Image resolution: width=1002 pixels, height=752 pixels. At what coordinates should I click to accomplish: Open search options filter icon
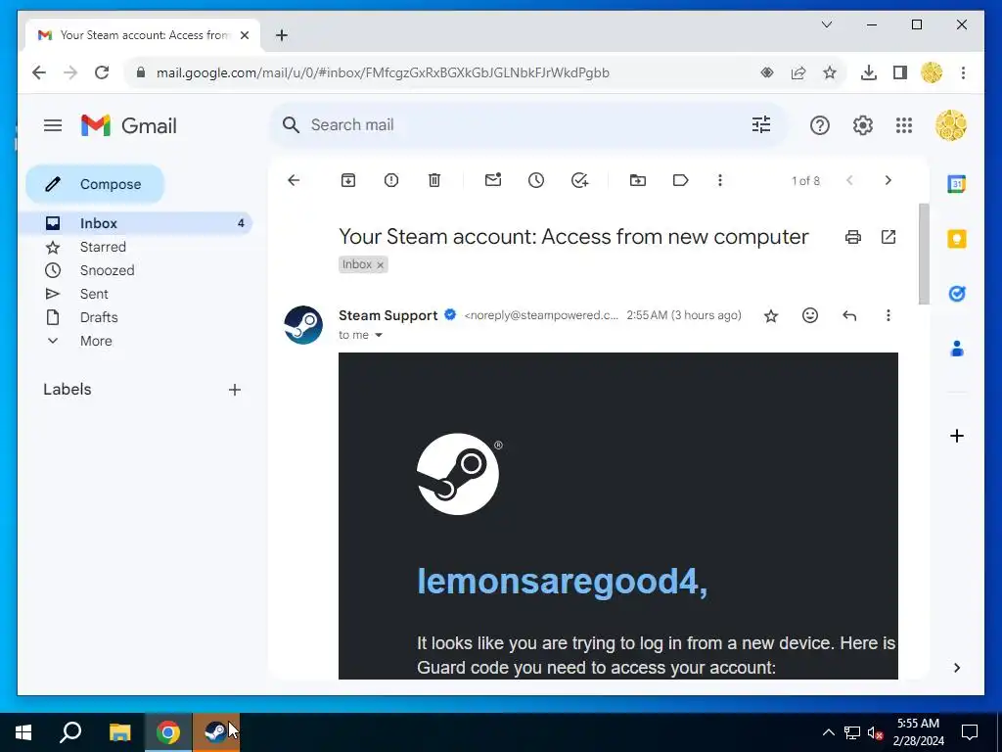tap(760, 124)
